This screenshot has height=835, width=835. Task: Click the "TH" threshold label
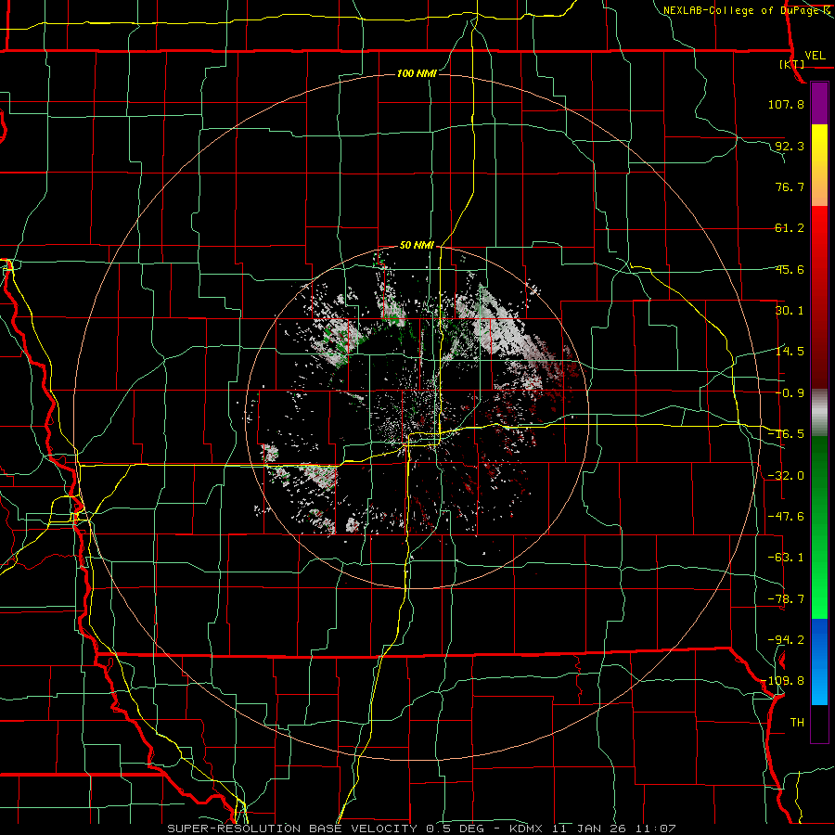[797, 723]
